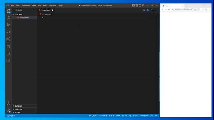
Task: Open a new tab in the browser
Action: click(x=186, y=6)
